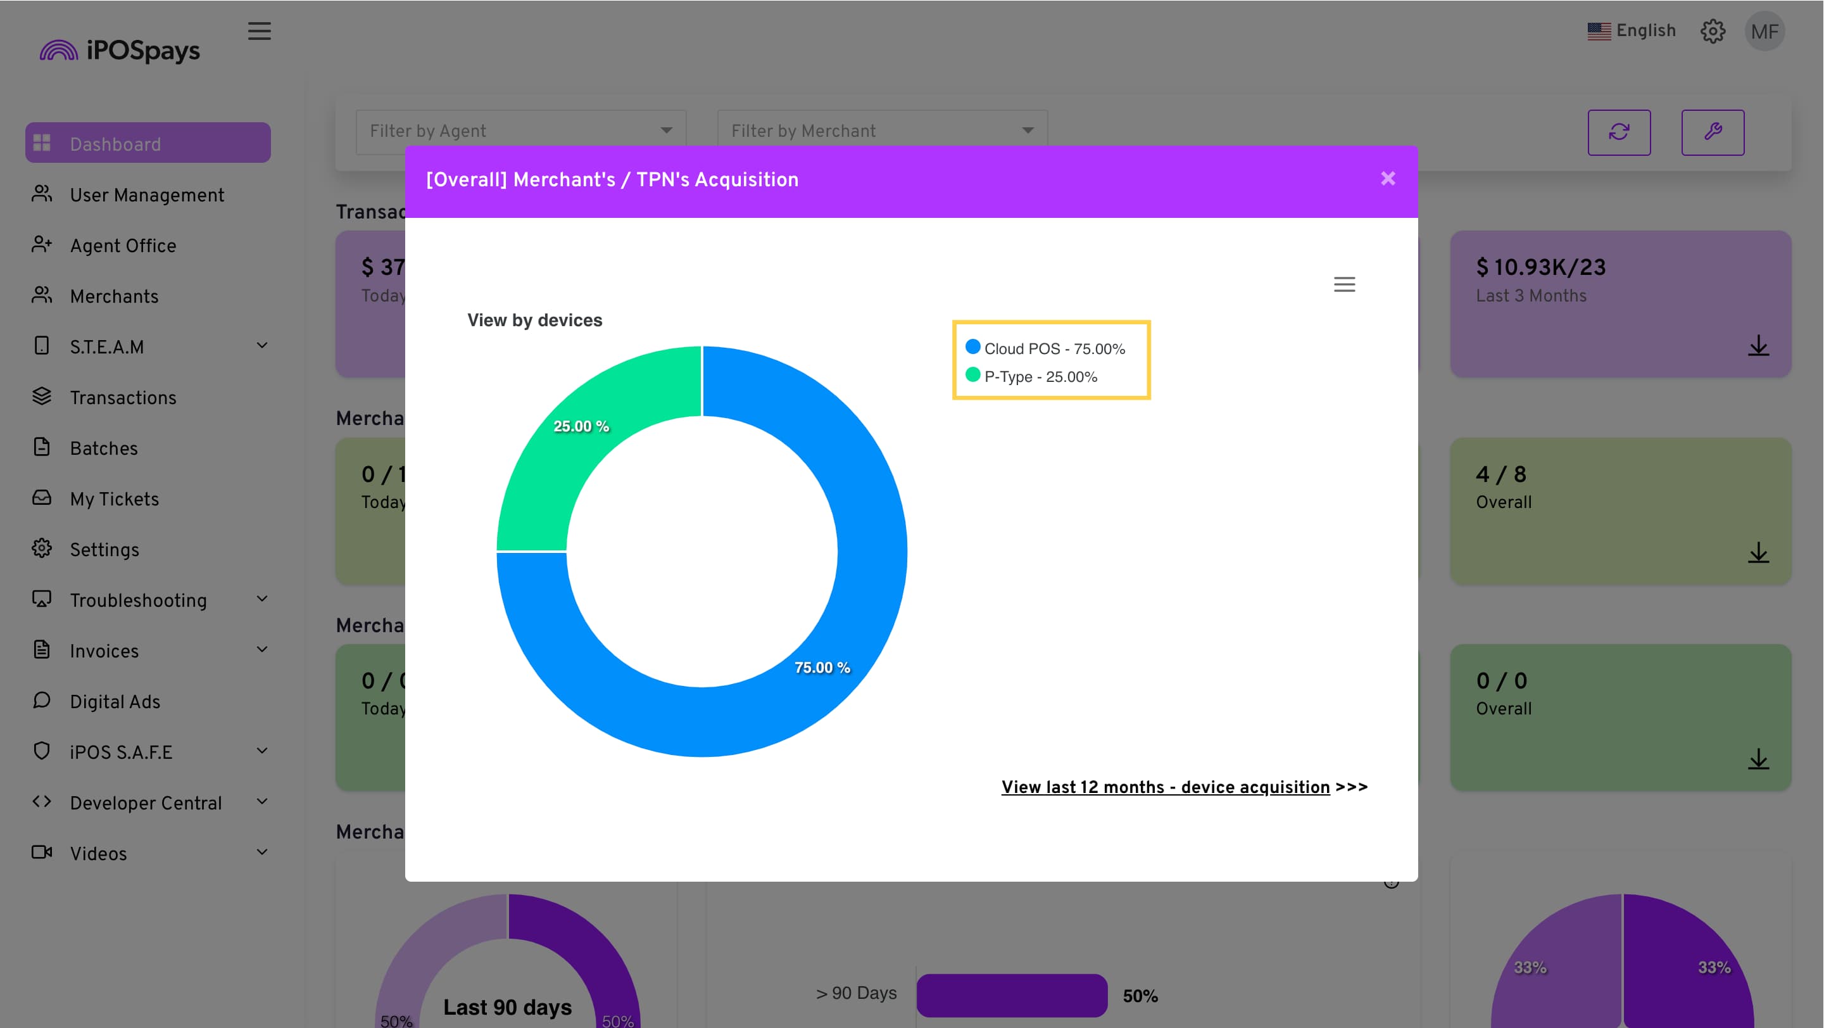
Task: Open the Filter by Agent dropdown
Action: click(520, 131)
